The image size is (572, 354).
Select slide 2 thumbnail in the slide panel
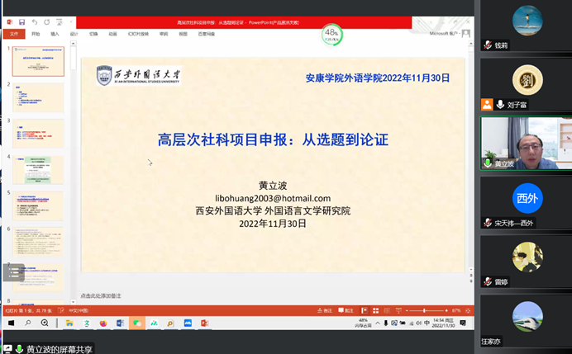38,97
